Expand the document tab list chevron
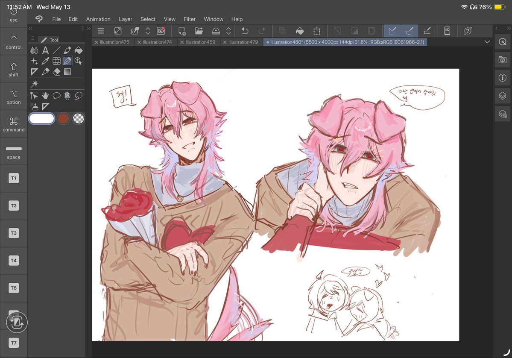The width and height of the screenshot is (512, 358). pos(487,42)
